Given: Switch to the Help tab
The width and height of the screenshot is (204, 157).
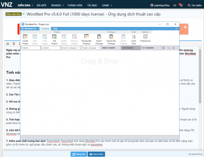Looking at the screenshot, I should click(x=55, y=29).
